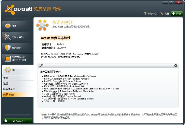Open the ADDITIONAL PROTECTION tab
Viewport: 185px width, 125px height.
click(18, 59)
